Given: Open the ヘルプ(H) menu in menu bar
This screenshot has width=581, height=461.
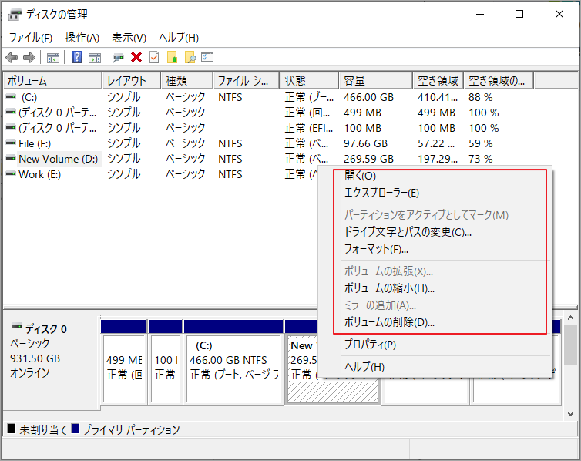Looking at the screenshot, I should (179, 38).
